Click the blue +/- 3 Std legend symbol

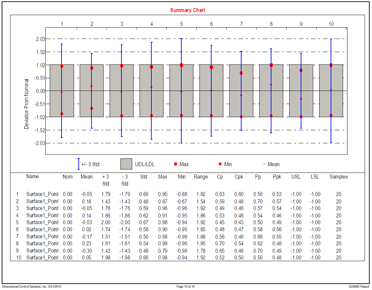(x=78, y=164)
